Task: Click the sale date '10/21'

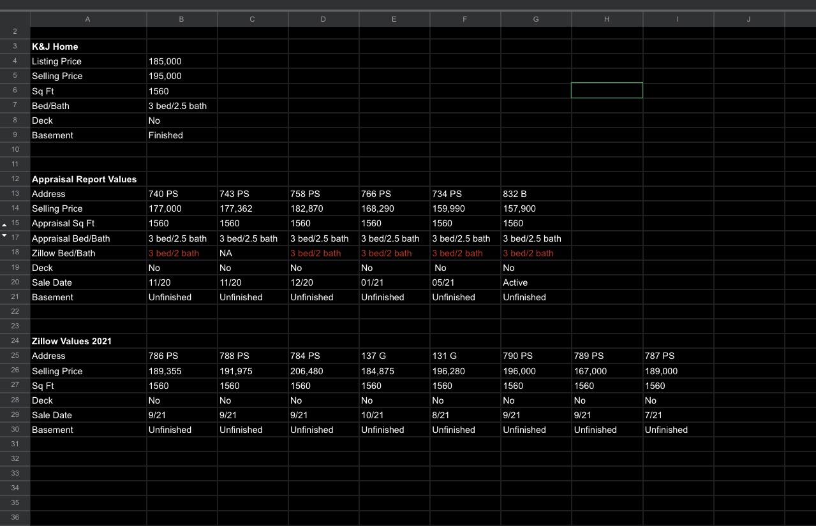Action: tap(394, 415)
